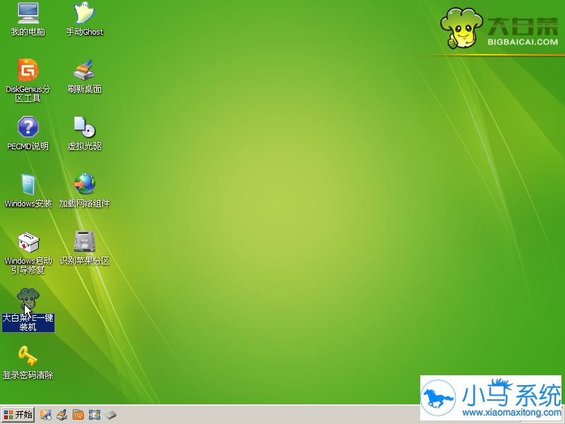The image size is (565, 424).
Task: Launch the screen capture icon in taskbar
Action: coord(95,415)
